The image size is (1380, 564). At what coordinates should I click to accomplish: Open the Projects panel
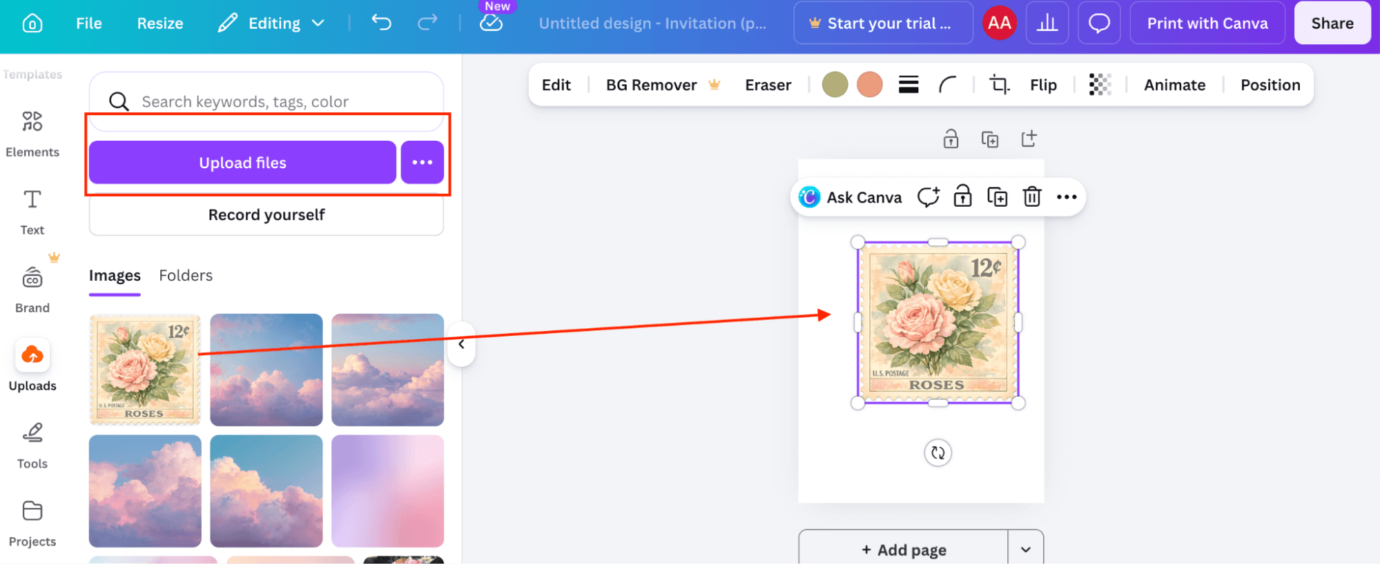pyautogui.click(x=32, y=523)
